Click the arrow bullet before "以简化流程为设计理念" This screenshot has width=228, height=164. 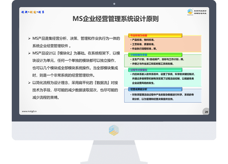pyautogui.click(x=29, y=83)
